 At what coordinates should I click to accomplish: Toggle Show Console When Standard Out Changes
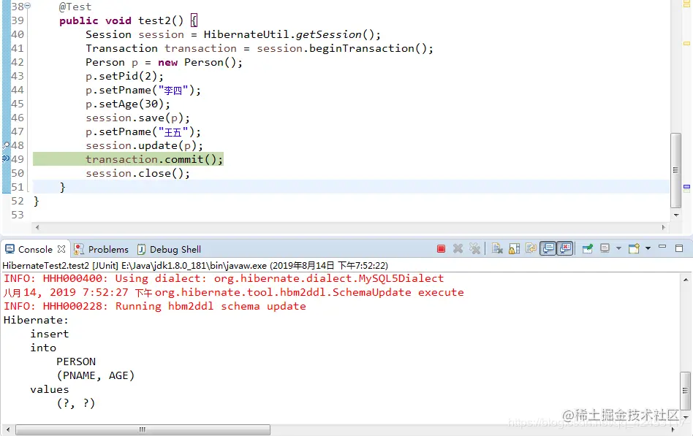[548, 249]
